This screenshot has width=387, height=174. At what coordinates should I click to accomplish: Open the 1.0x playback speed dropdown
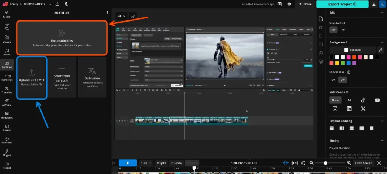click(x=146, y=163)
